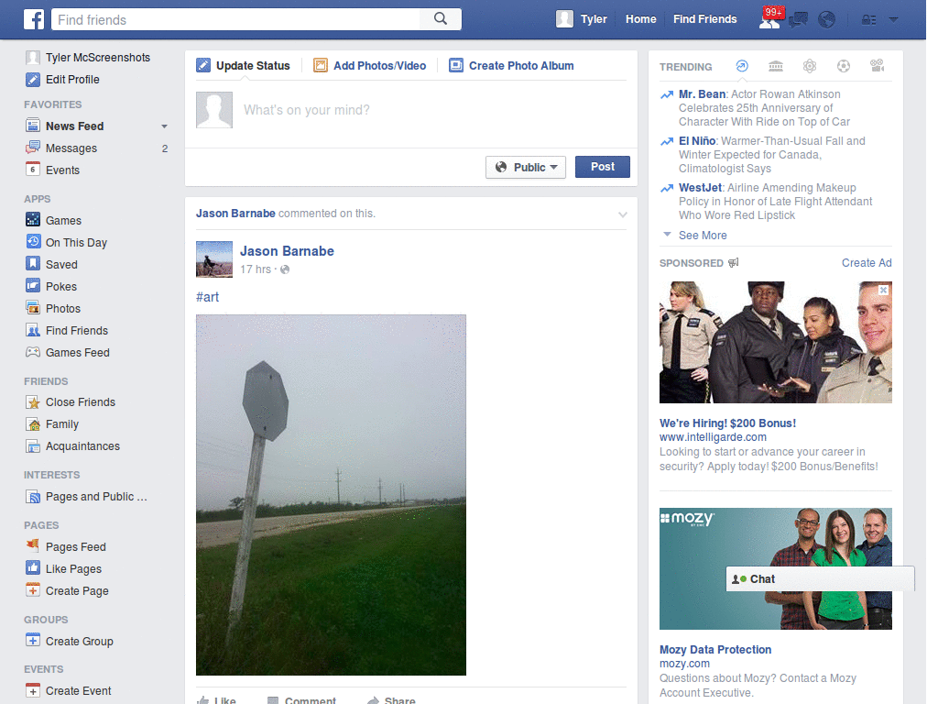The height and width of the screenshot is (704, 938).
Task: Open Acquaintances friend list
Action: pyautogui.click(x=82, y=446)
